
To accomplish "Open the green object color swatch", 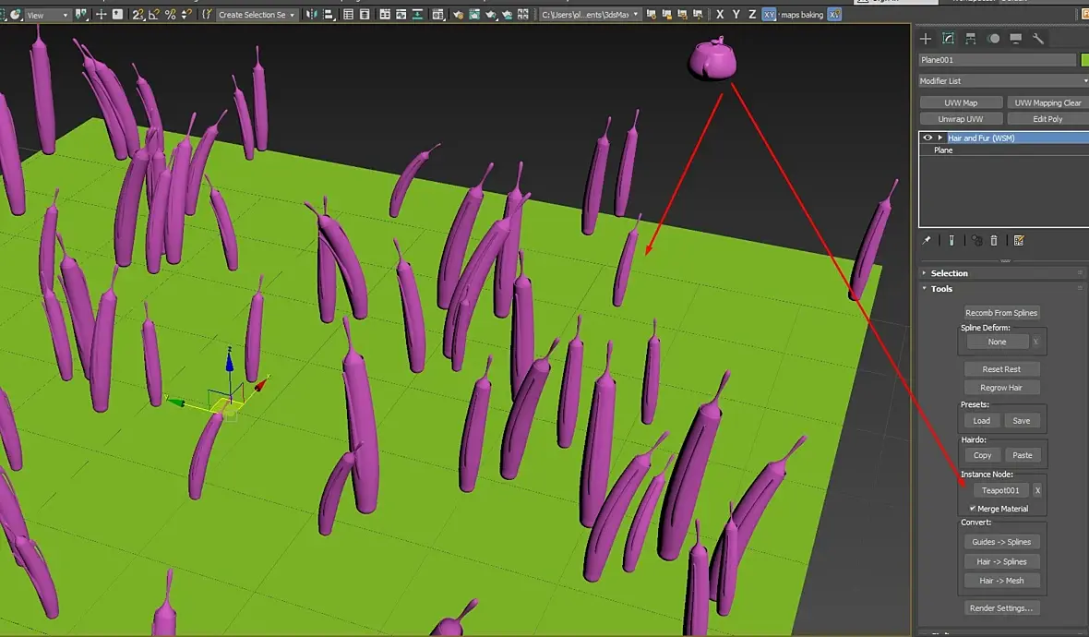I will 1084,60.
